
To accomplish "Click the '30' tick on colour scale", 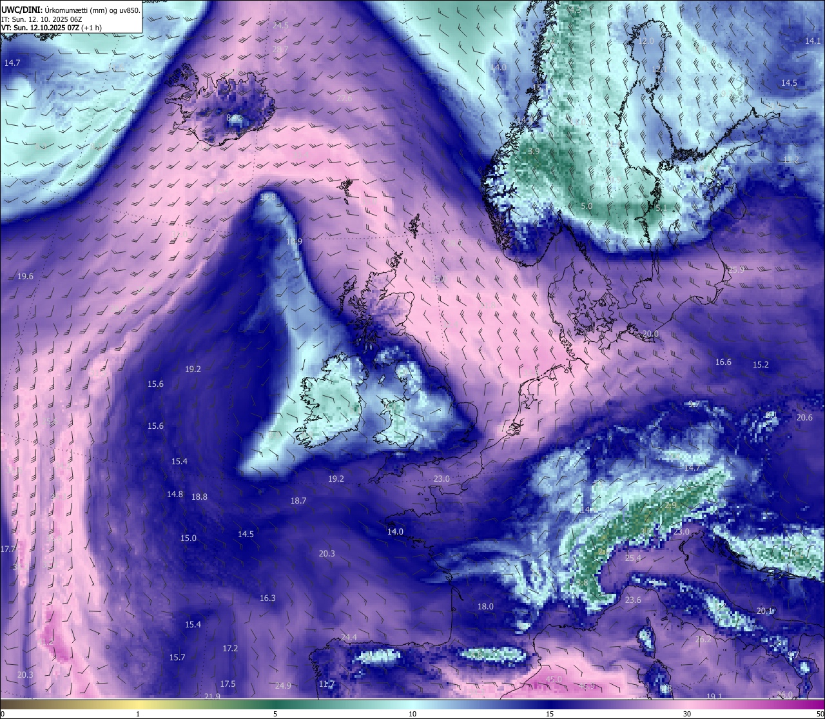I will 687,714.
